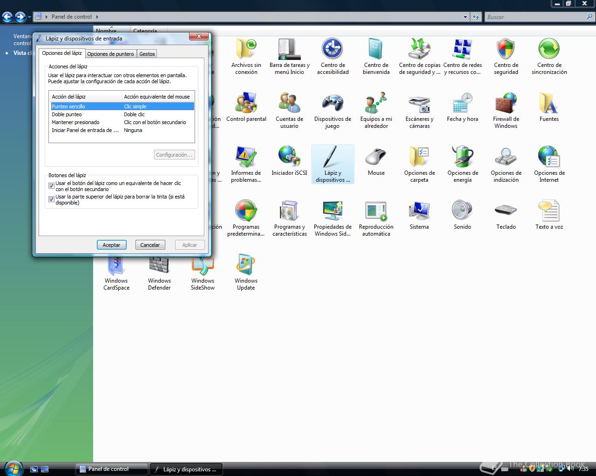Open Opciones de indización icon

(506, 165)
